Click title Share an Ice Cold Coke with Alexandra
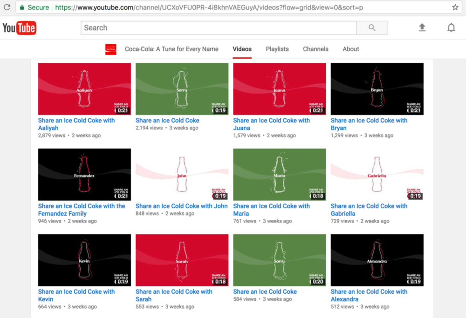This screenshot has height=318, width=466. click(x=369, y=296)
